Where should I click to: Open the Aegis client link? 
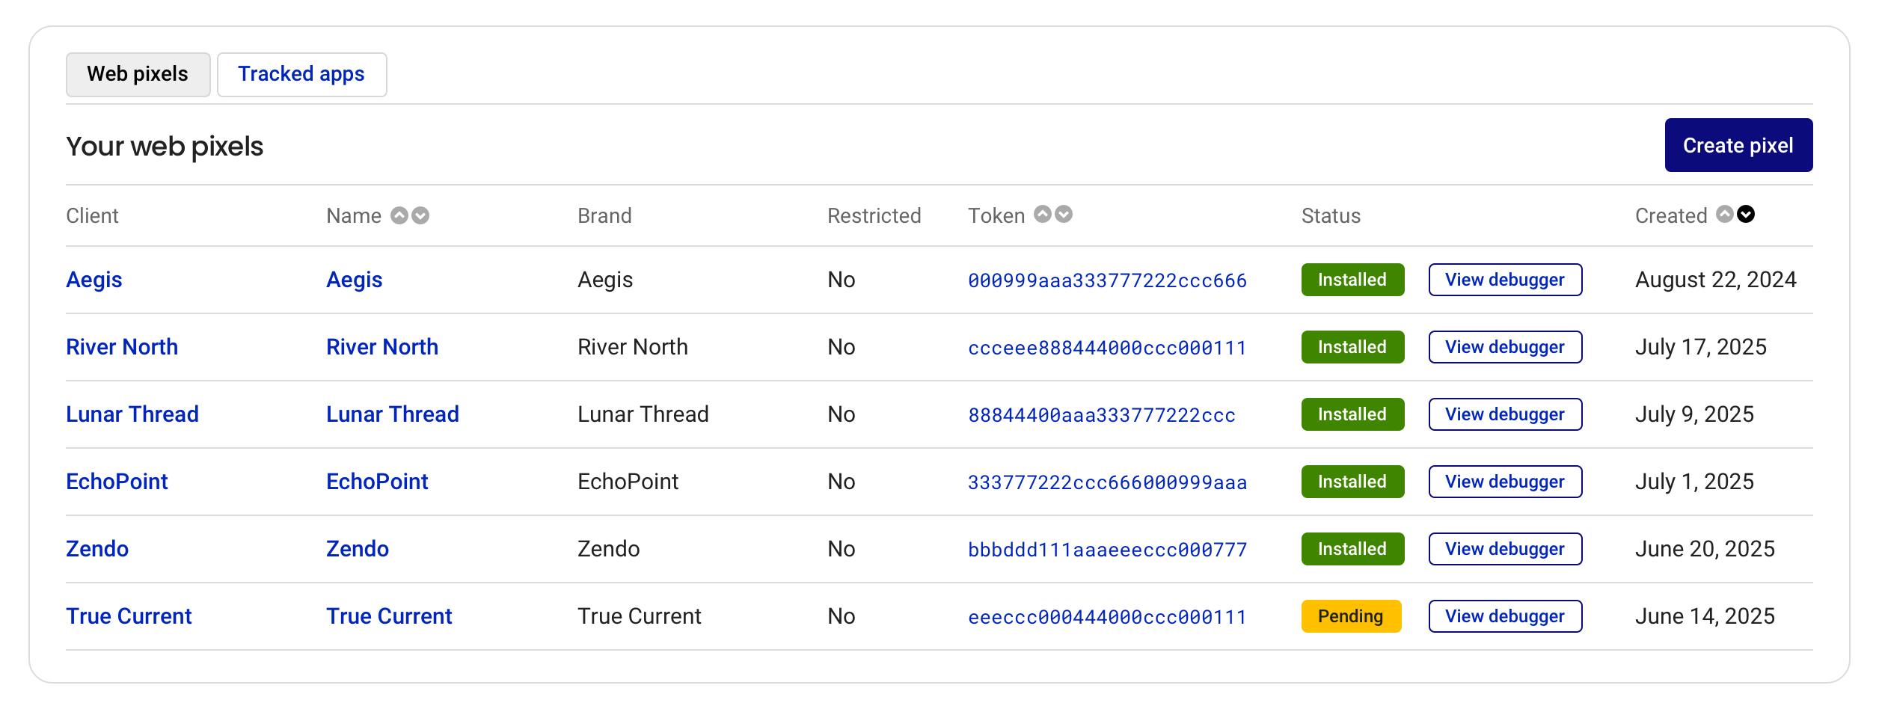pyautogui.click(x=94, y=279)
